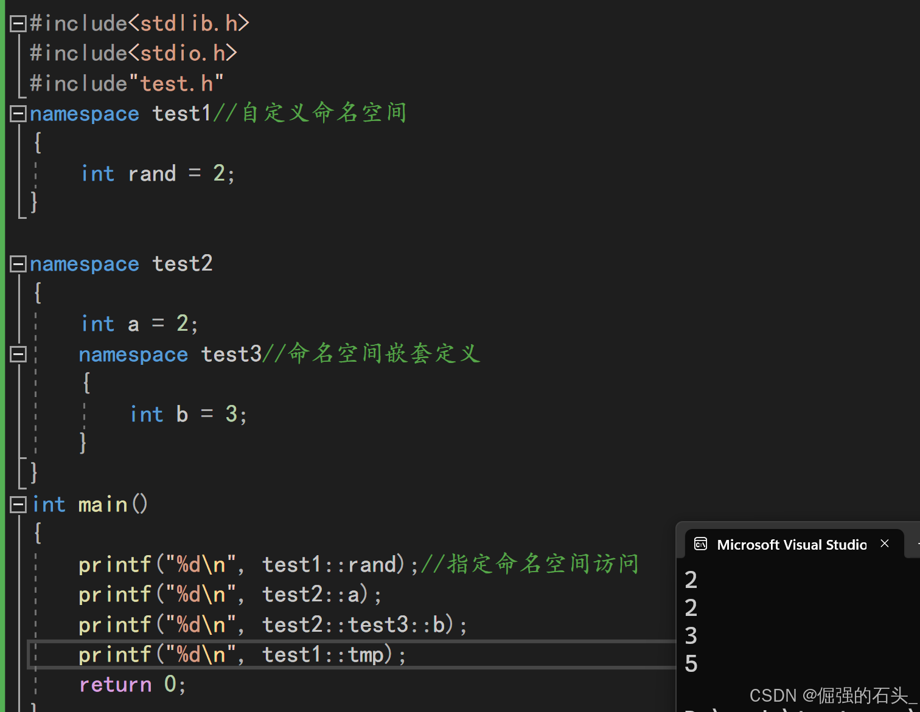Collapse the int main() function
The height and width of the screenshot is (712, 920).
[x=18, y=505]
